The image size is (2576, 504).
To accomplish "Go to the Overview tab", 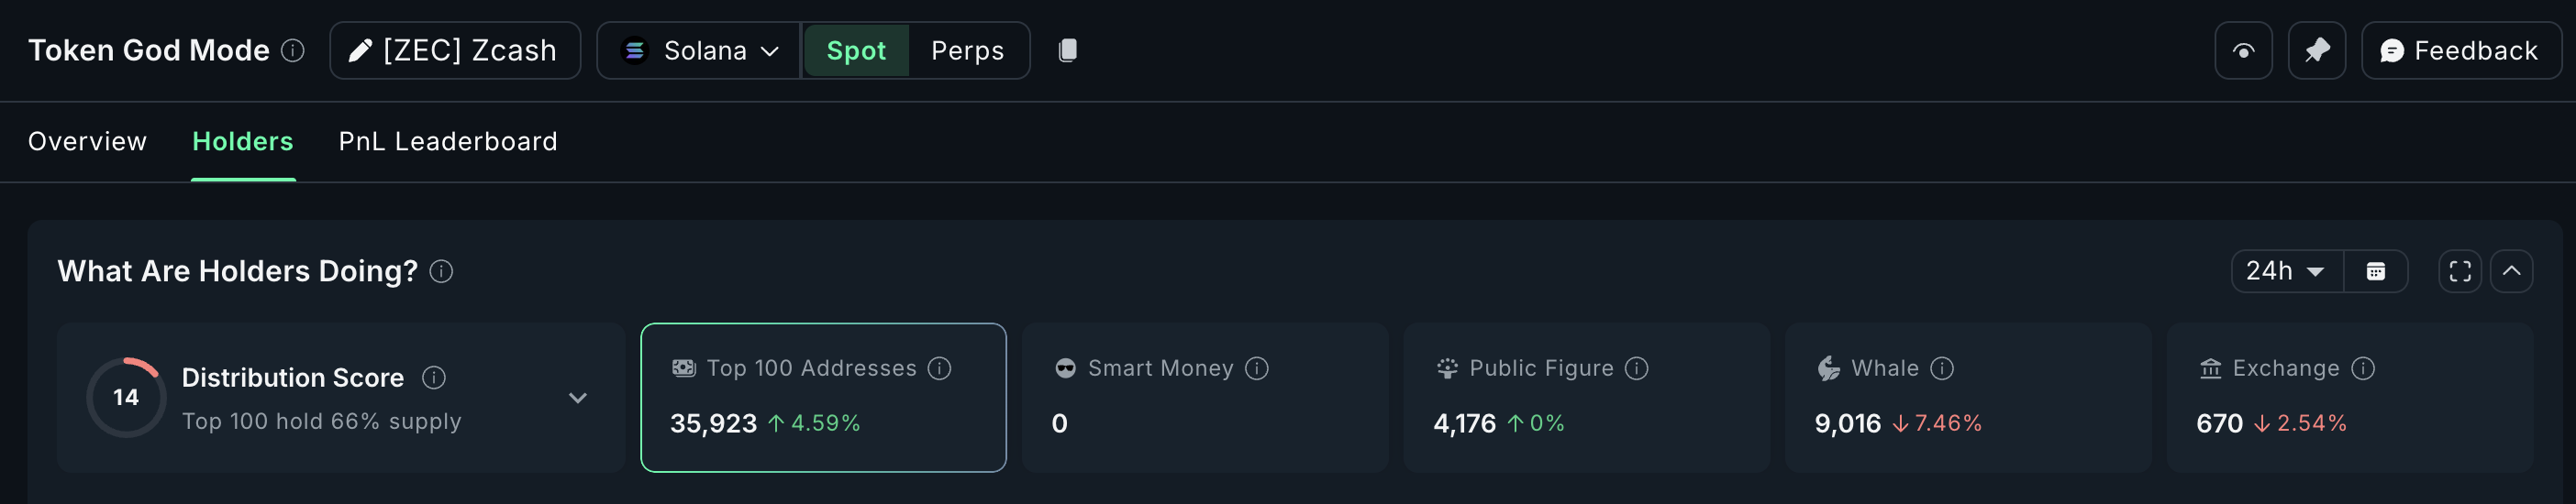I will (x=87, y=142).
